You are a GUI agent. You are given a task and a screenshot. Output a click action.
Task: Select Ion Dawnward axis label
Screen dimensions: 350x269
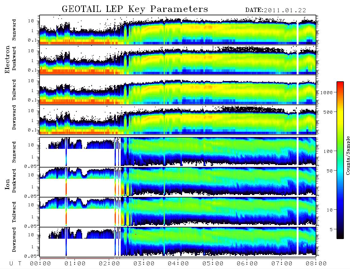tap(14, 240)
